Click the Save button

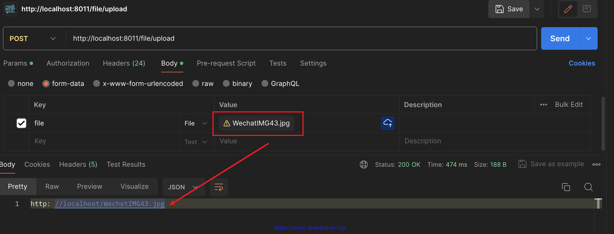pyautogui.click(x=509, y=9)
